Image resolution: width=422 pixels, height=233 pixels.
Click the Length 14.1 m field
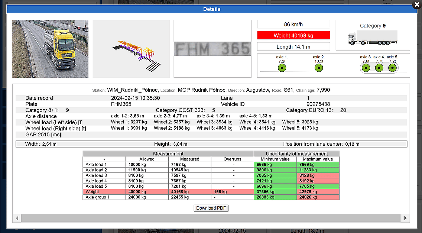point(293,47)
